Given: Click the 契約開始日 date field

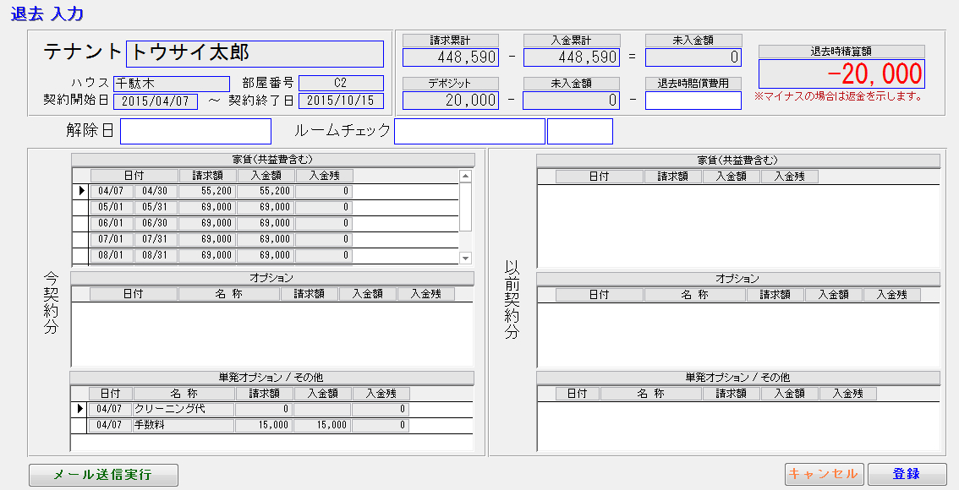Looking at the screenshot, I should tap(155, 101).
